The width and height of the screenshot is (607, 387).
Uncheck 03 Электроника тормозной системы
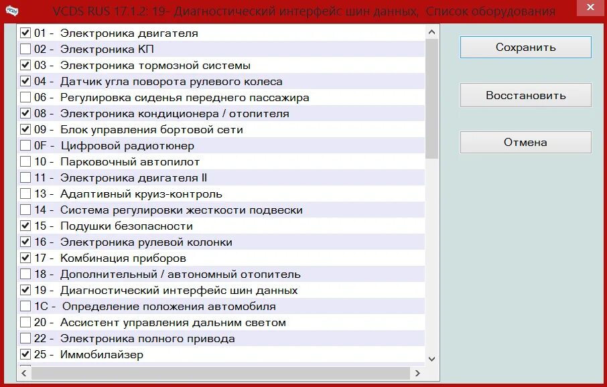(x=25, y=65)
